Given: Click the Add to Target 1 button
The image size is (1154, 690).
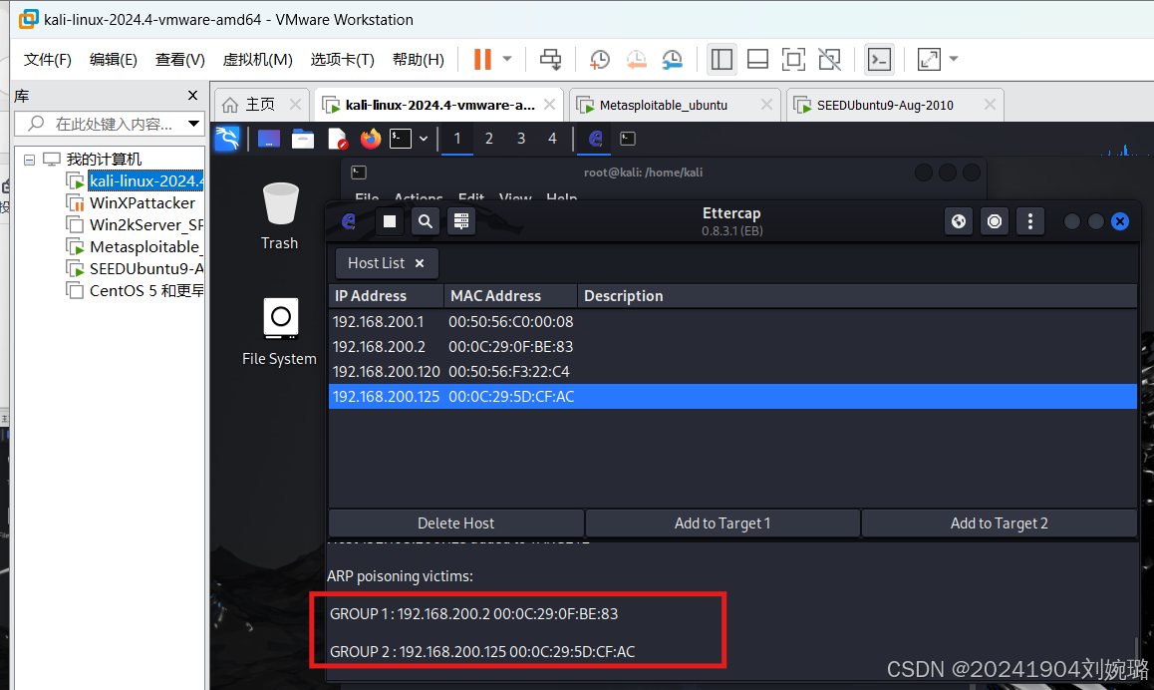Looking at the screenshot, I should [x=721, y=522].
